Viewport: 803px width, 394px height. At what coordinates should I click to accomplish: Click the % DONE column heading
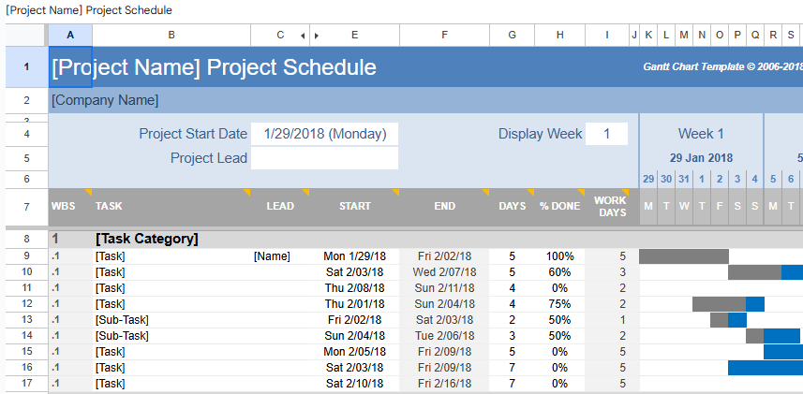tap(559, 206)
